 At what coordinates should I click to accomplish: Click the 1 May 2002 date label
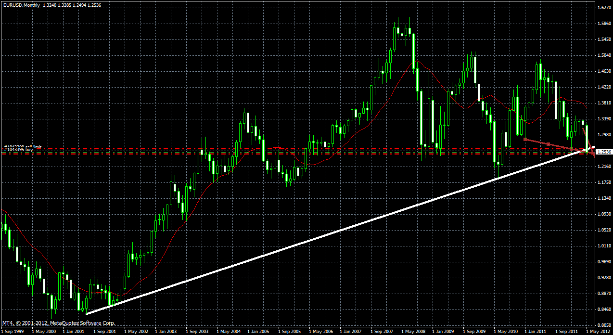[x=136, y=332]
